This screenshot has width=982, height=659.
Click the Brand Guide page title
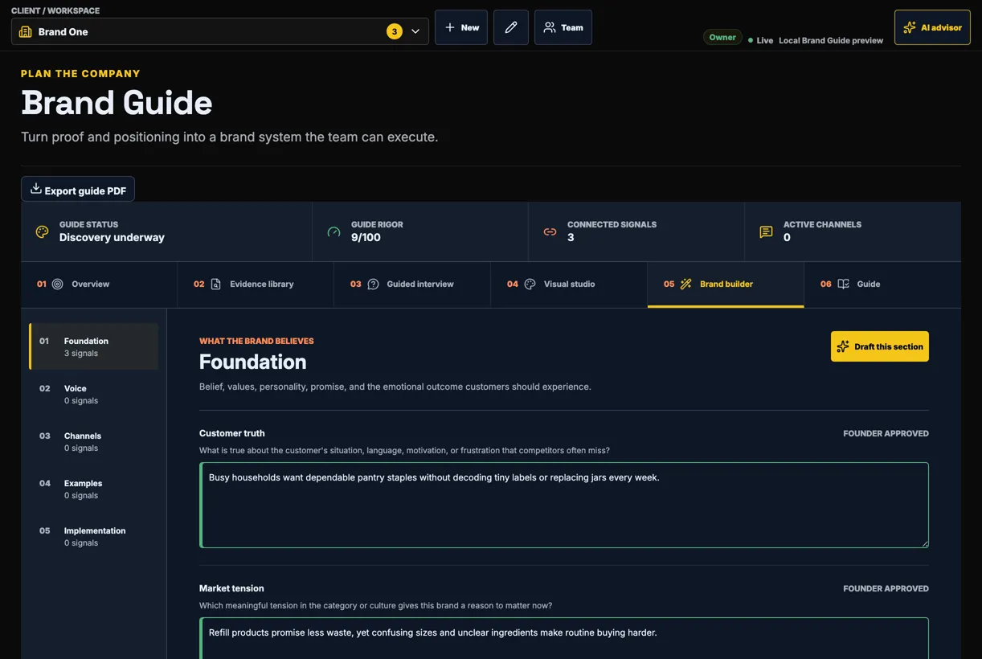pos(117,103)
